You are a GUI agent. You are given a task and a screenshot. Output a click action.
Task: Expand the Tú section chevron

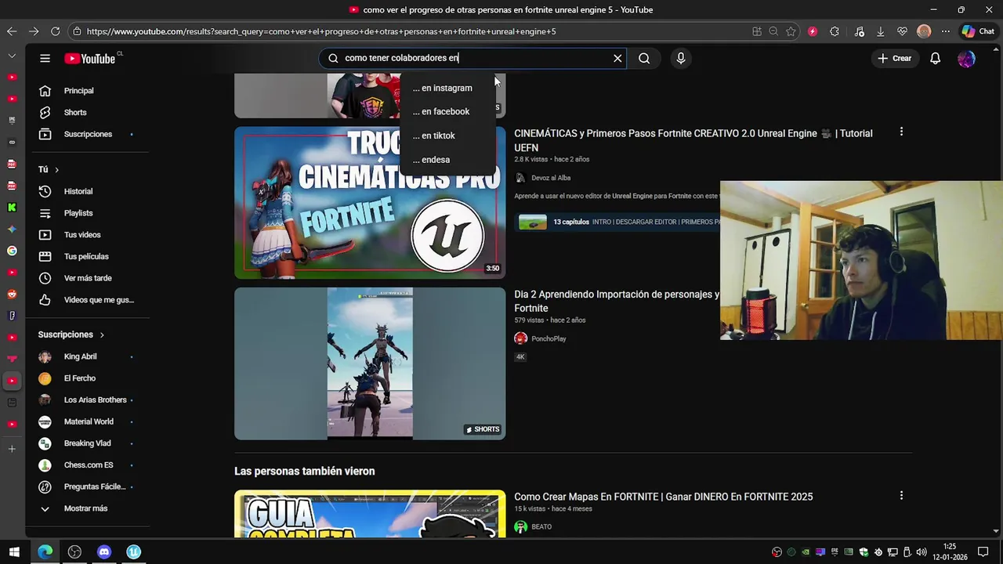pos(56,170)
